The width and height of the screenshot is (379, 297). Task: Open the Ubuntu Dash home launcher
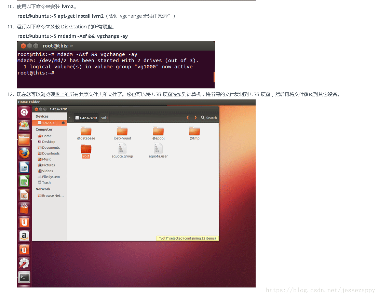24,112
